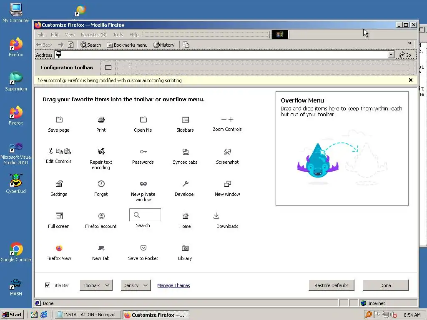The image size is (427, 320).
Task: Switch to INSTALLATION - Notepad taskbar item
Action: tap(87, 315)
